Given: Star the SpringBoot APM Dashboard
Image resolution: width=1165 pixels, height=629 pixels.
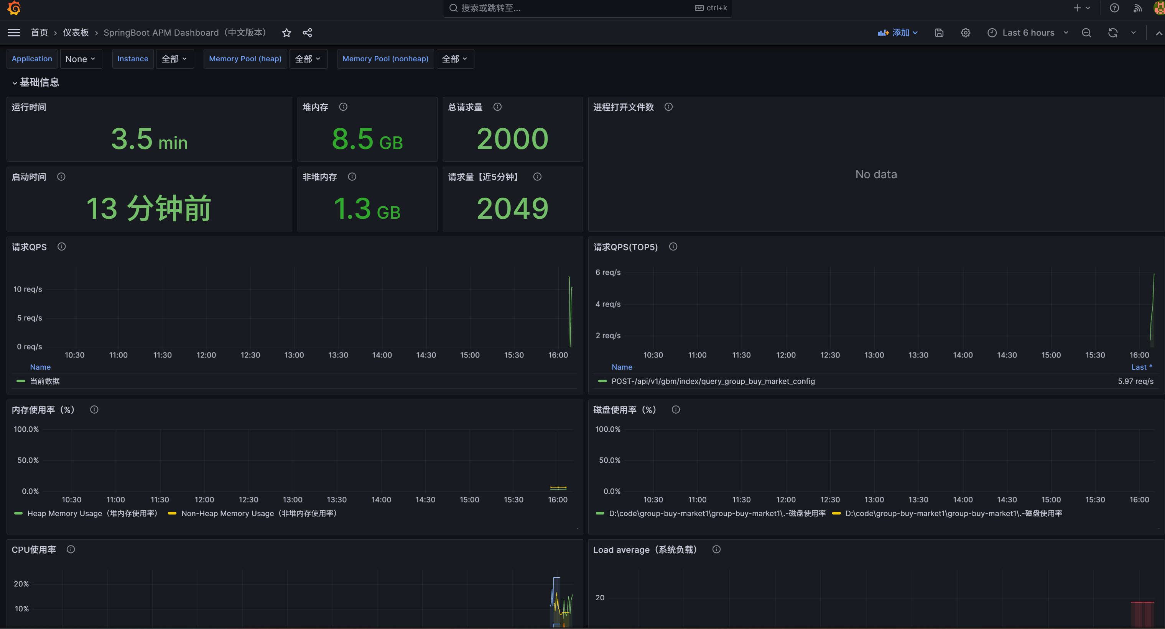Looking at the screenshot, I should click(286, 33).
